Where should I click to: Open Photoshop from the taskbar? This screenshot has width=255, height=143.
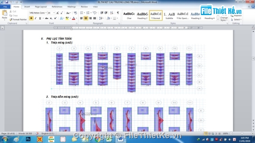point(28,139)
